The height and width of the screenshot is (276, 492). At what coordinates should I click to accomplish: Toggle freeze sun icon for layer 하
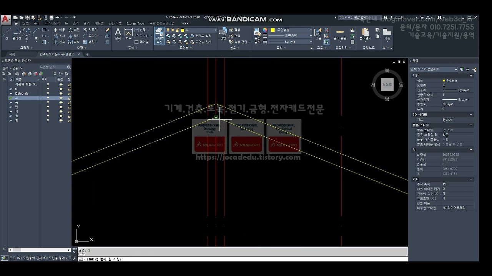pos(61,116)
